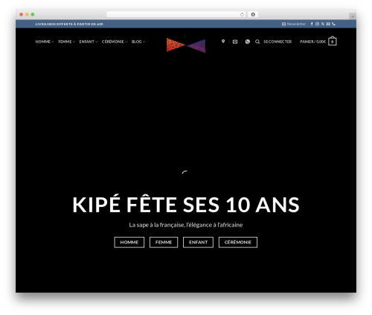Image resolution: width=372 pixels, height=315 pixels.
Task: Open the WhatsApp icon in header
Action: [248, 42]
